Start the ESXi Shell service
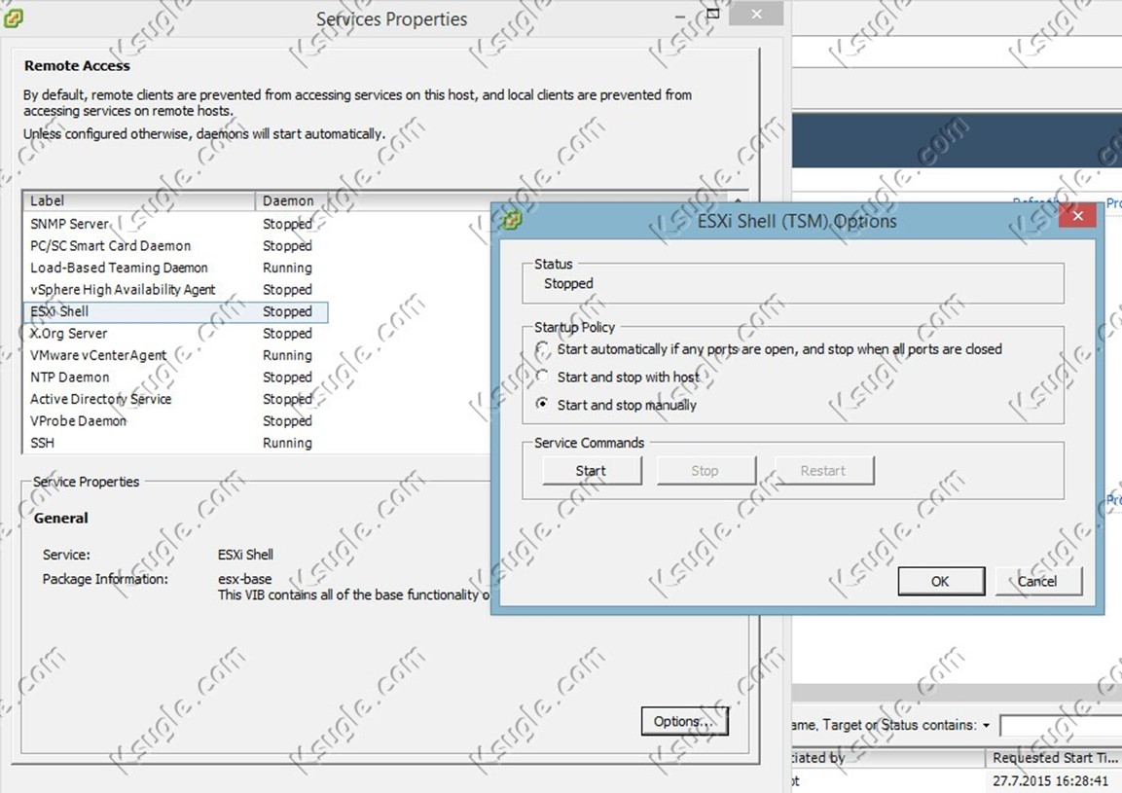Image resolution: width=1122 pixels, height=793 pixels. [591, 470]
